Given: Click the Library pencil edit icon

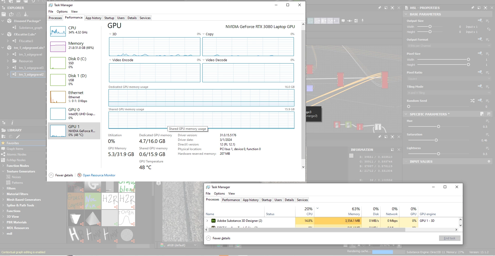Looking at the screenshot, I should point(18,136).
